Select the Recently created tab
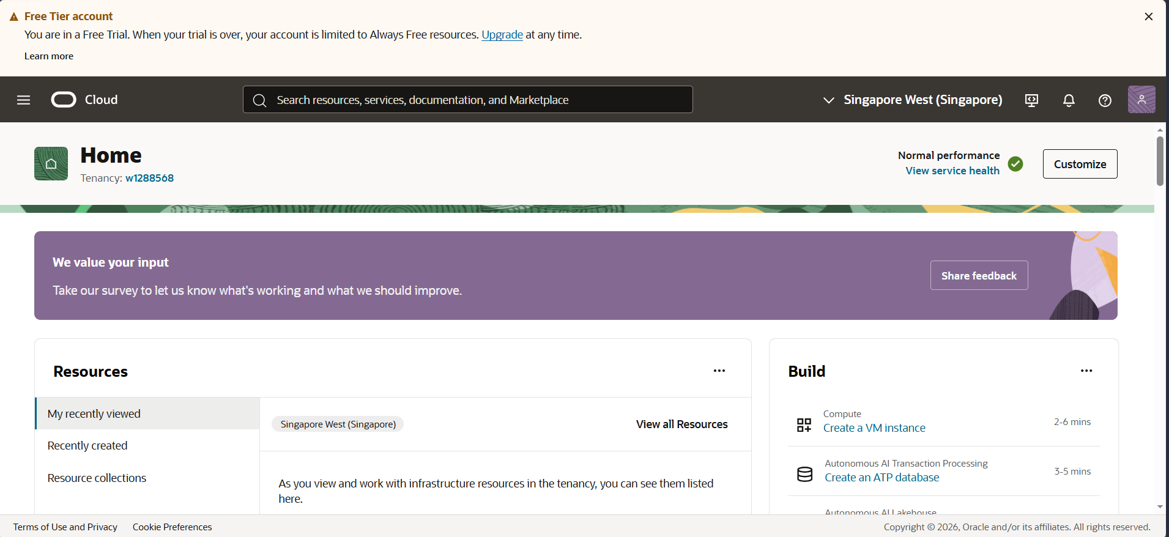Screen dimensions: 1169x537 point(147,445)
